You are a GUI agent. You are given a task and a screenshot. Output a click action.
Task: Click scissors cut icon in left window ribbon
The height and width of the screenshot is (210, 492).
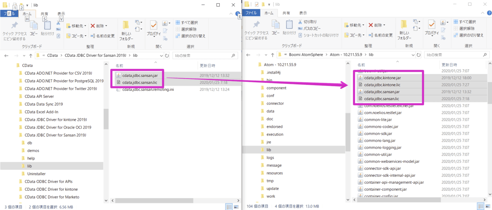coord(59,23)
